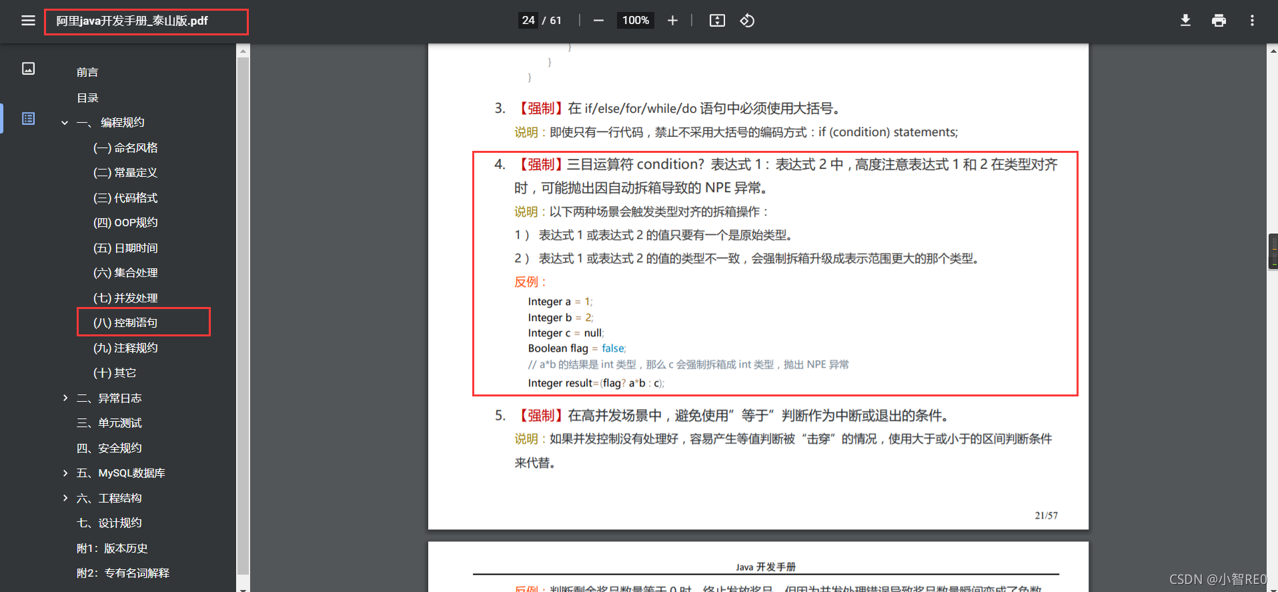
Task: Expand the 五、MySQL数据库 section
Action: click(x=65, y=473)
